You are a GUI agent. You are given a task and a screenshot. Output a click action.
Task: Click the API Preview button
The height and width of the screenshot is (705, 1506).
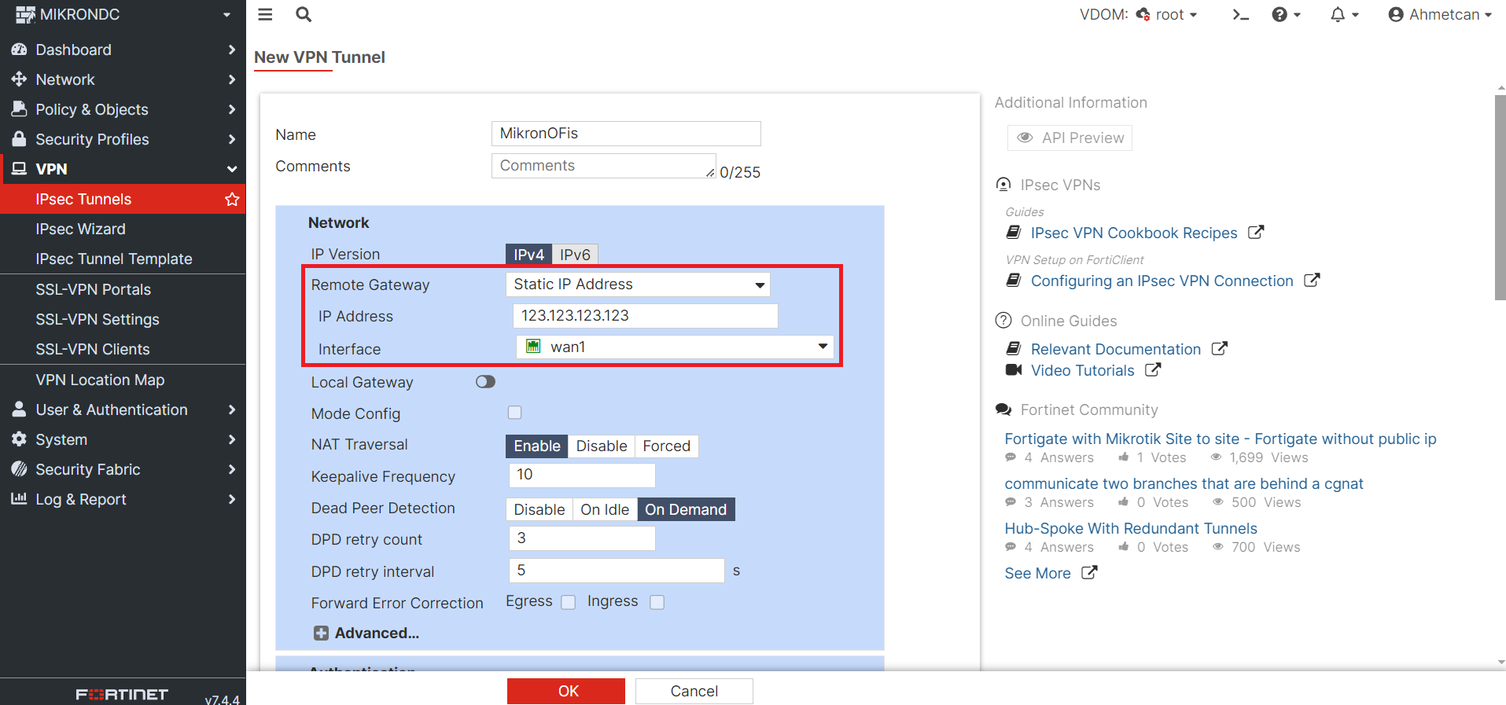pos(1070,138)
